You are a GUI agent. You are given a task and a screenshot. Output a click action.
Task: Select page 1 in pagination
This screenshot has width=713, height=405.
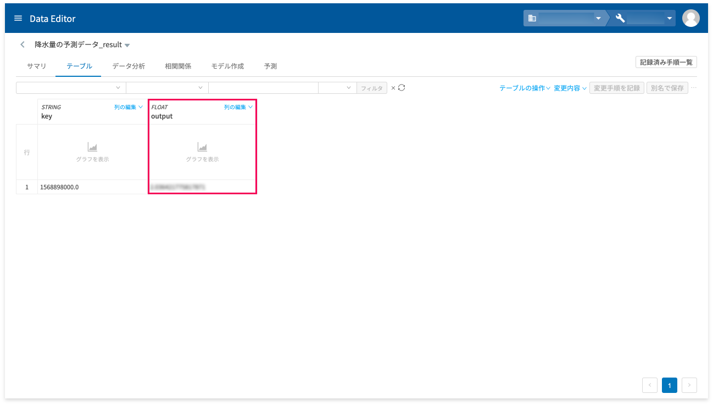(x=670, y=385)
